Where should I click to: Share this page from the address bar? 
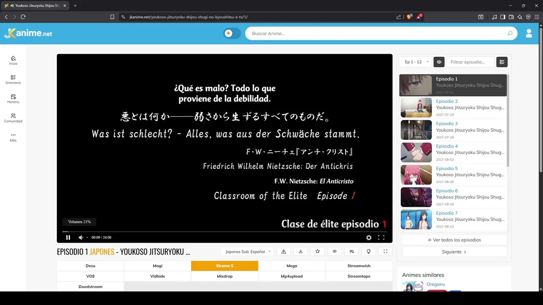click(399, 17)
